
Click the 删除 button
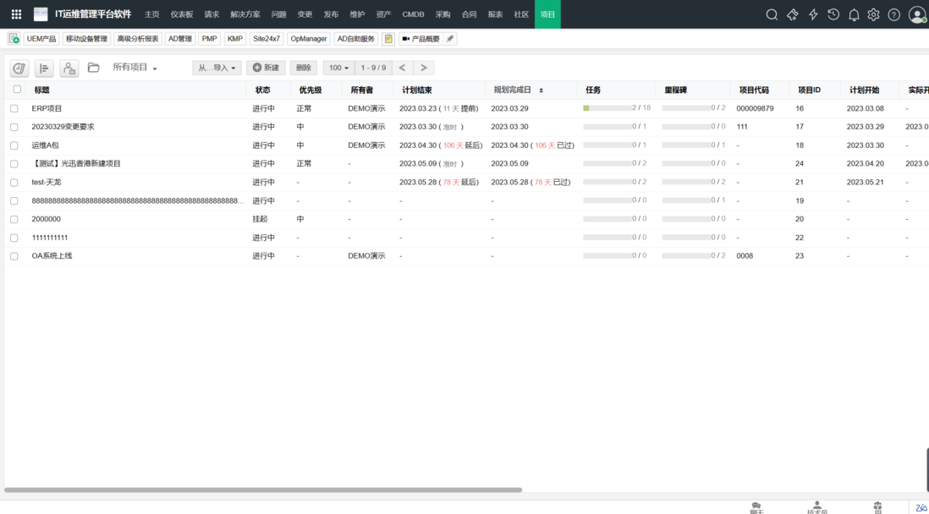(304, 68)
